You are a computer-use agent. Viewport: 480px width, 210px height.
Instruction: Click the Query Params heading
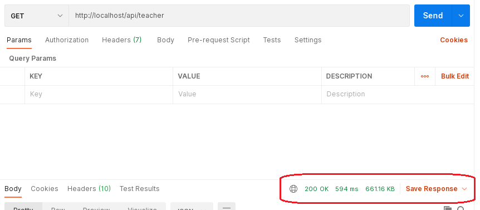click(32, 58)
